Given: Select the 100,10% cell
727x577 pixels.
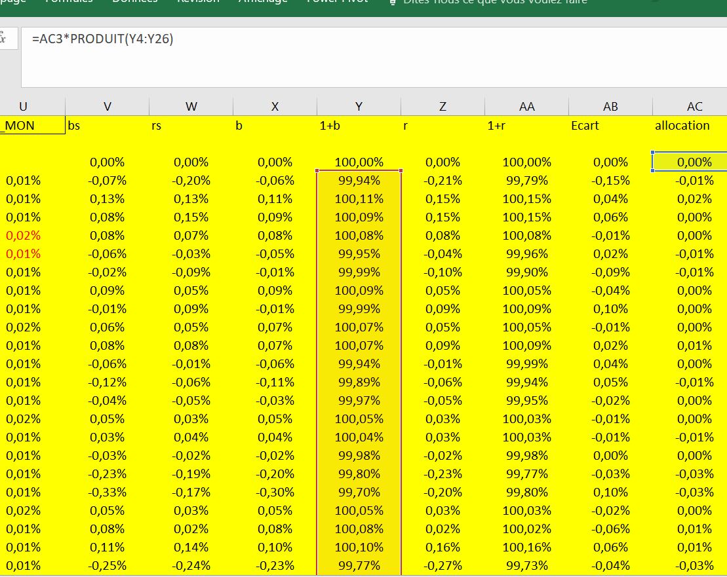Looking at the screenshot, I should tap(359, 548).
